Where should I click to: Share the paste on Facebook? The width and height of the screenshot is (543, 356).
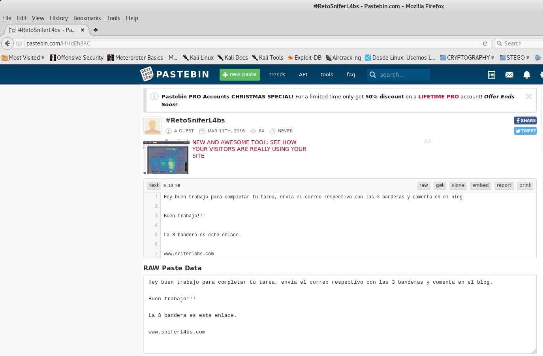click(x=525, y=121)
